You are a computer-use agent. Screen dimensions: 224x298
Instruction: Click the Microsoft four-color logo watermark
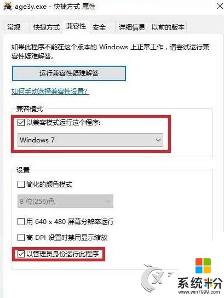pyautogui.click(x=203, y=265)
